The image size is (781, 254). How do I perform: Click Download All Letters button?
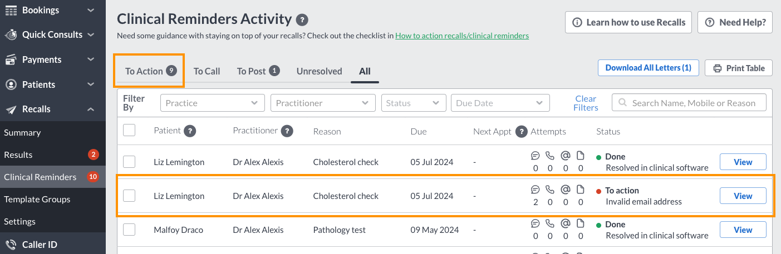pos(649,68)
